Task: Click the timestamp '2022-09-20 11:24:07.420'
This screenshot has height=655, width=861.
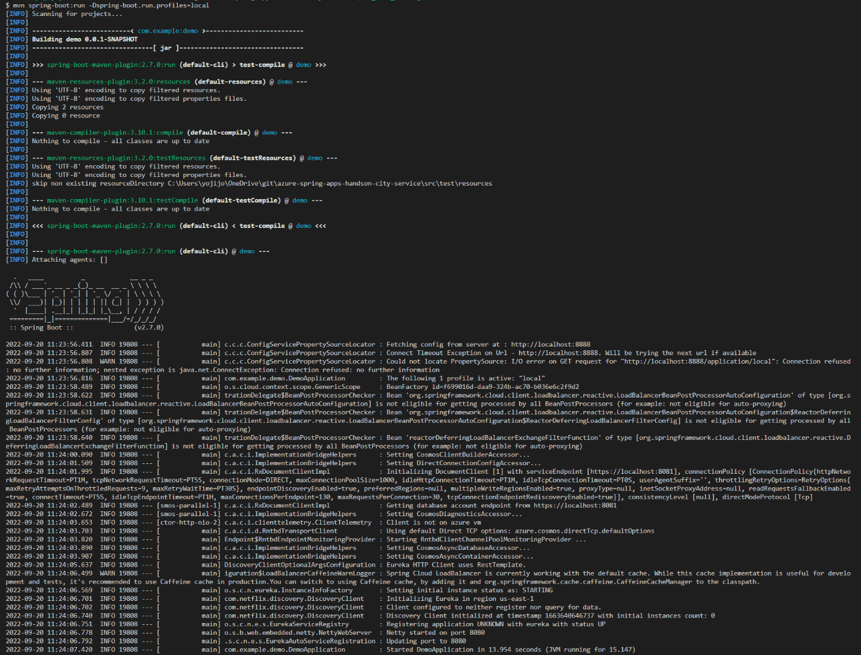Action: click(x=49, y=650)
